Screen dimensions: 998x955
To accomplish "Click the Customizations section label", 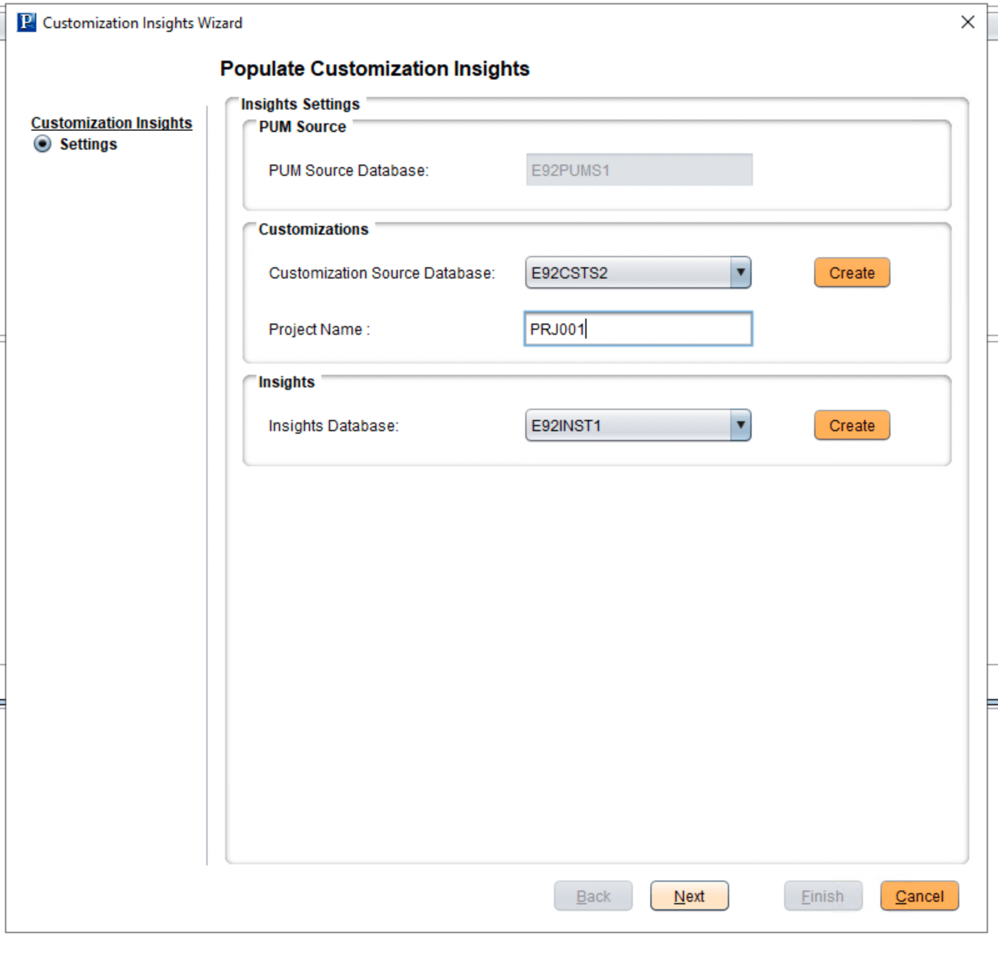I will click(313, 229).
